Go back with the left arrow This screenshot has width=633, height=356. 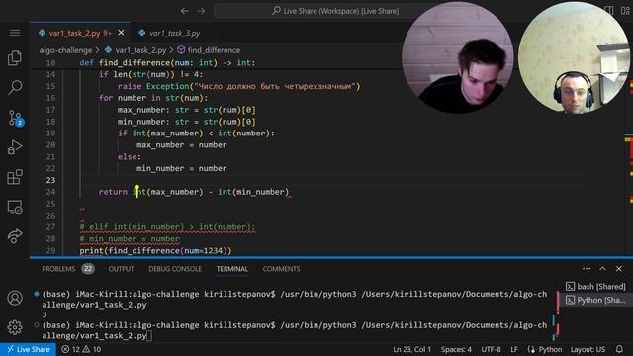click(185, 11)
